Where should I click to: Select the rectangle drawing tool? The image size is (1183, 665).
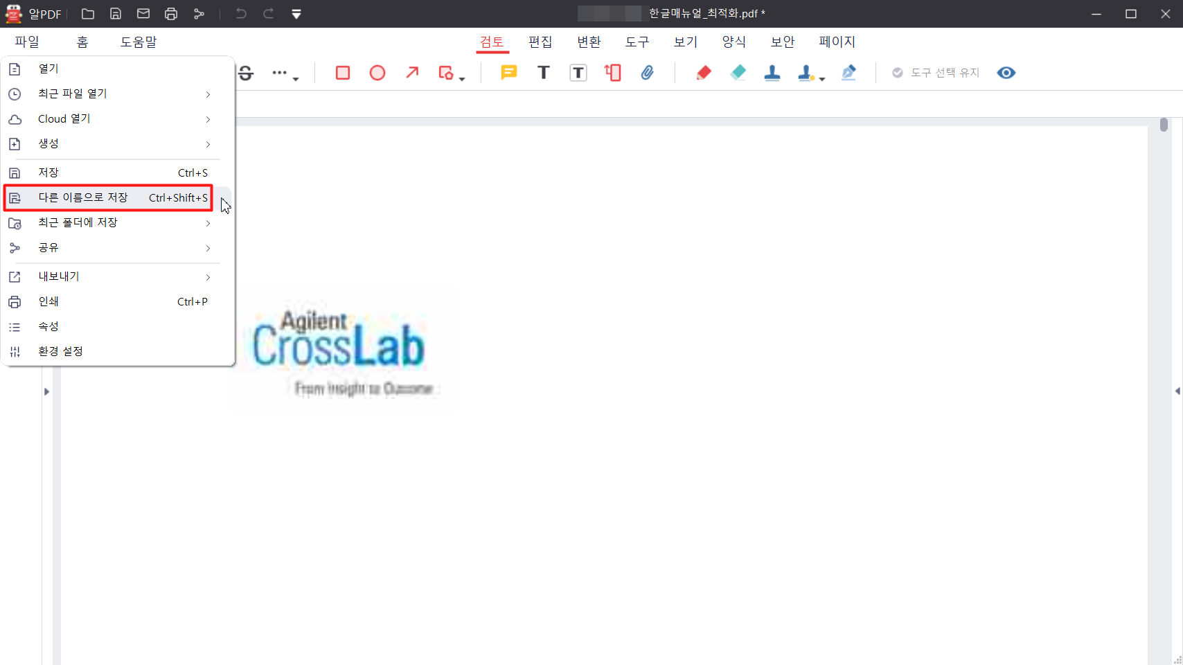point(343,73)
